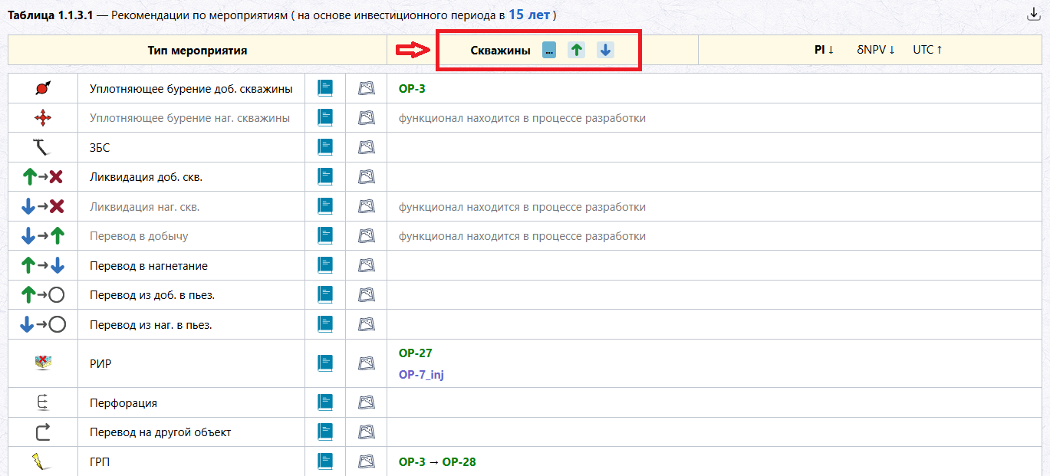Open book icon for Уплотняющее бурение наг. скважины
This screenshot has height=476, width=1050.
click(325, 118)
